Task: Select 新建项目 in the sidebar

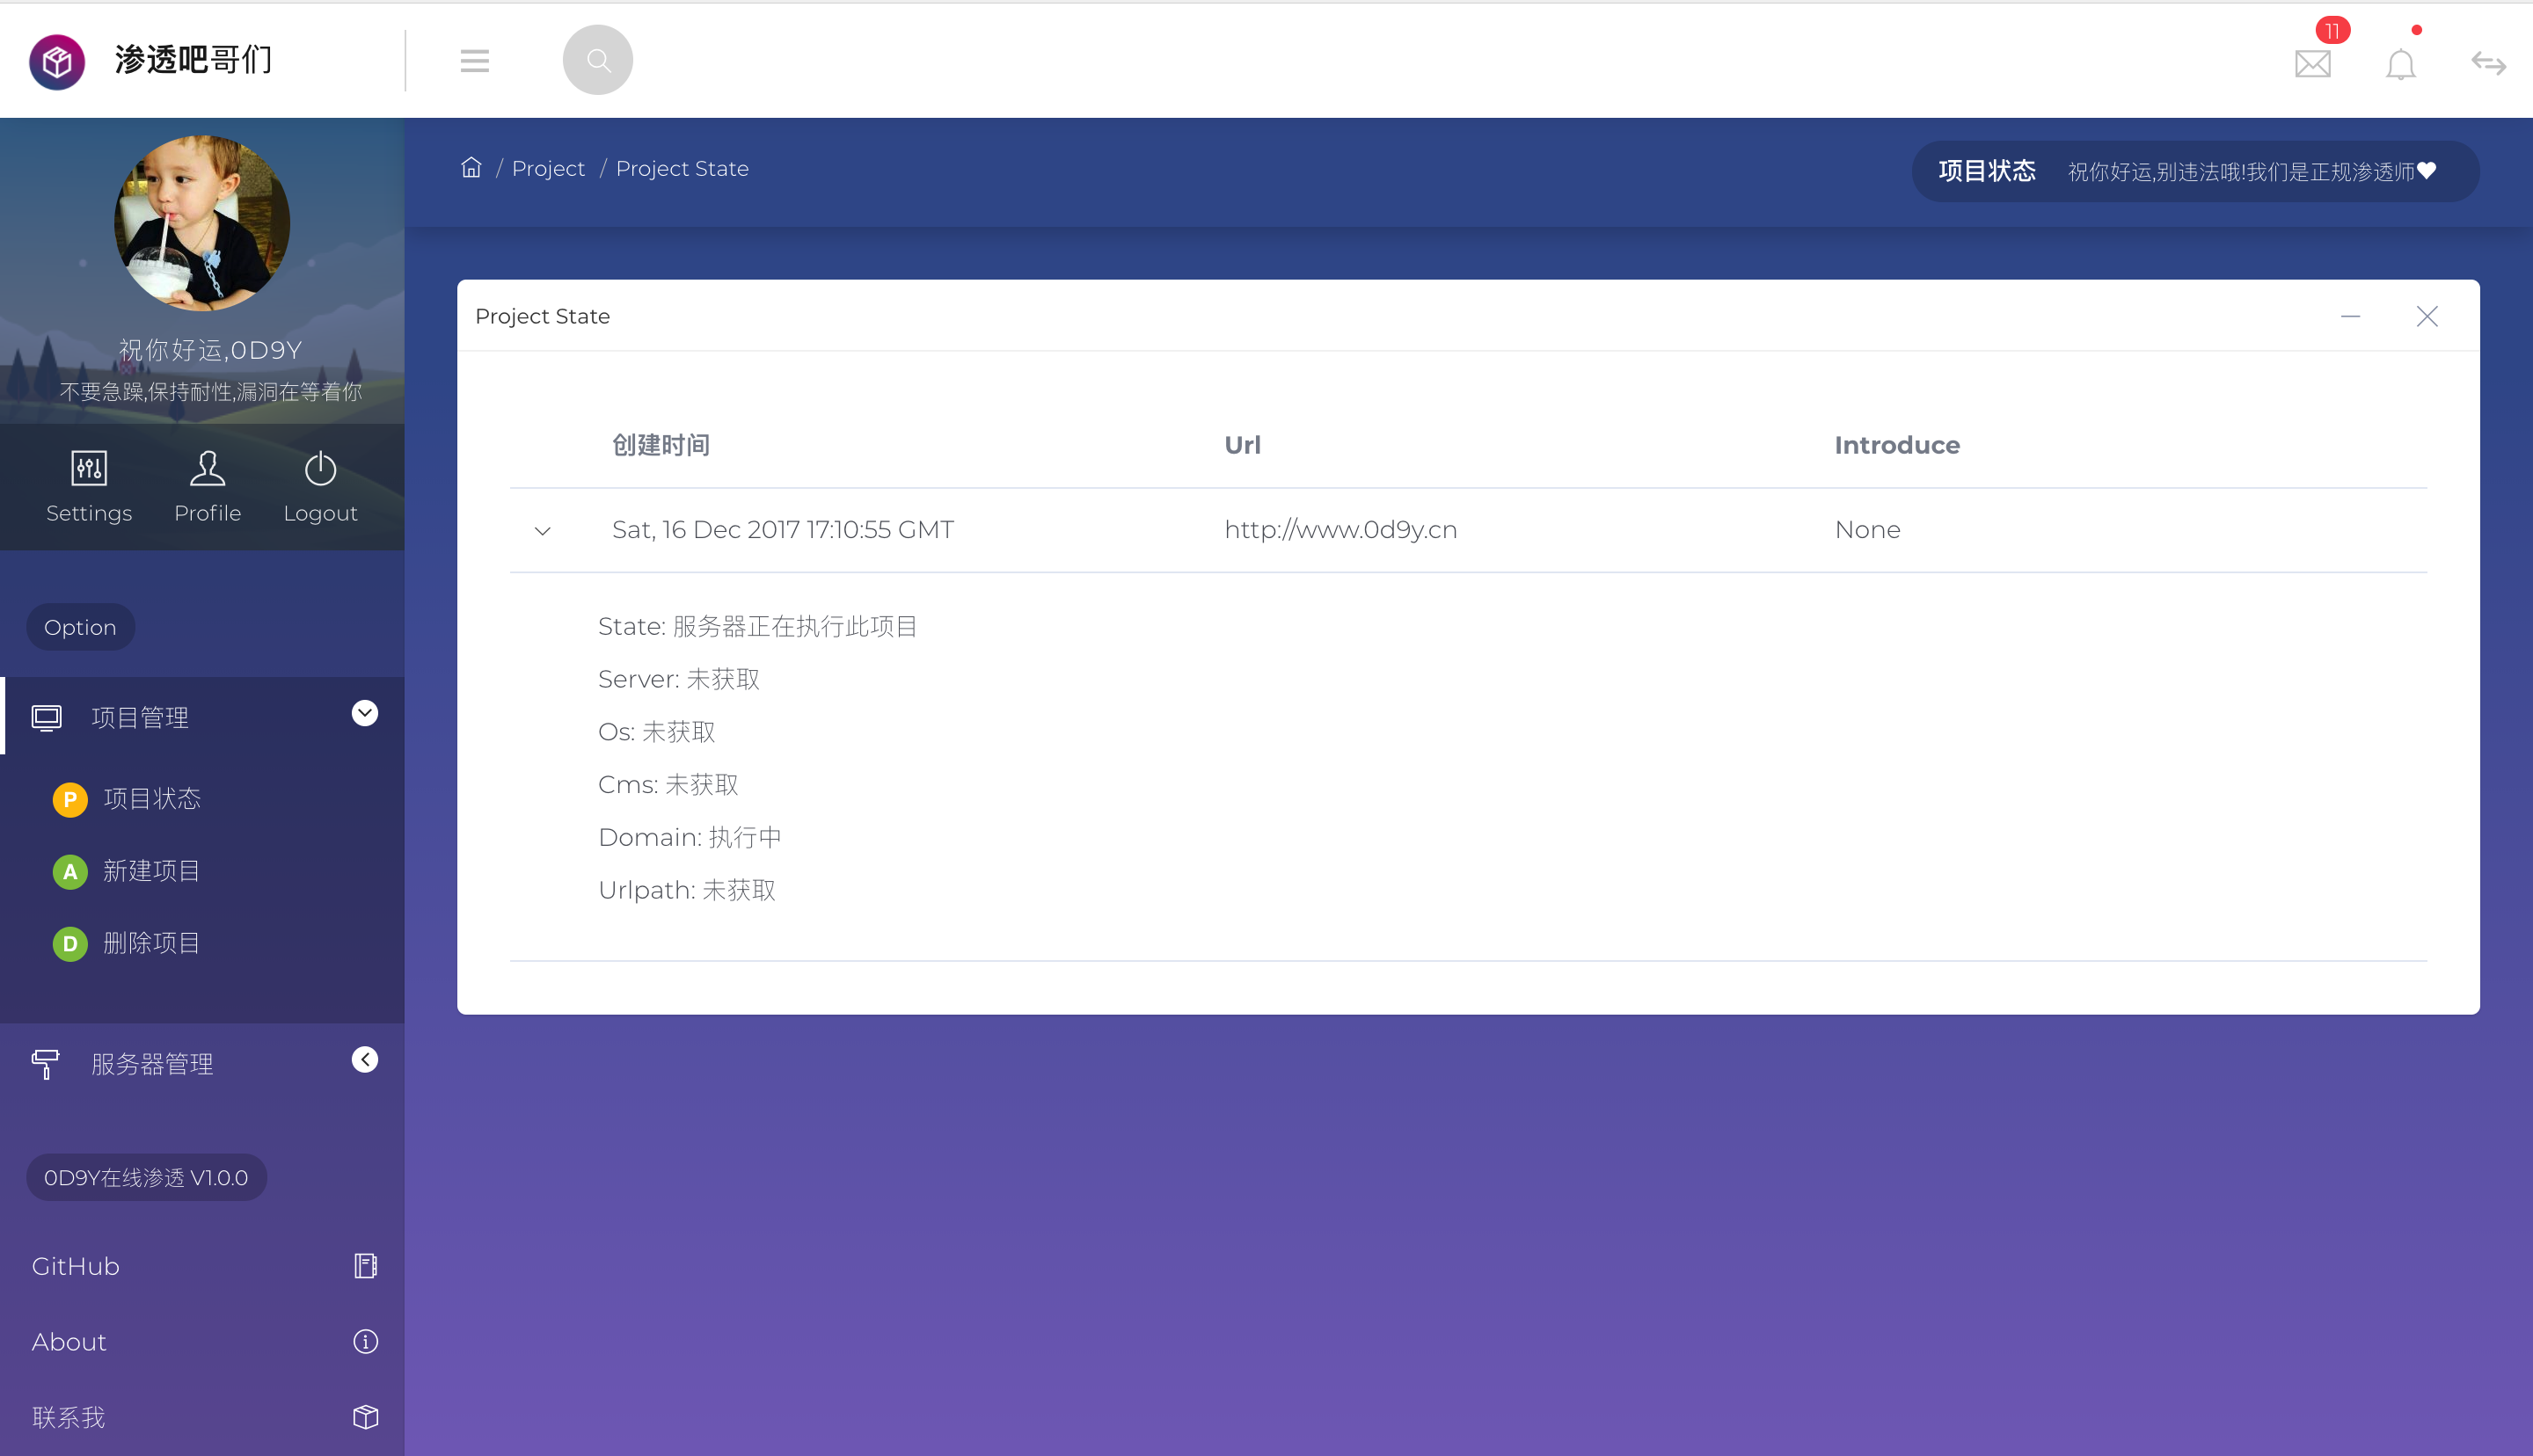Action: 151,870
